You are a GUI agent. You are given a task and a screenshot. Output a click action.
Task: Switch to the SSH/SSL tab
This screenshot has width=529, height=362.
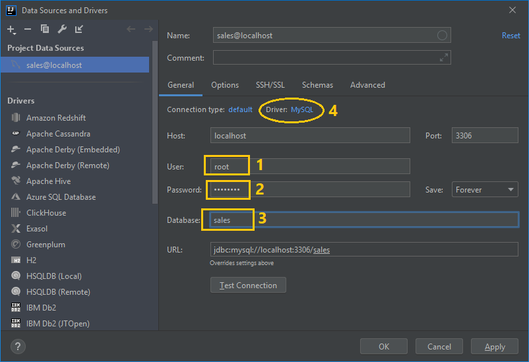[270, 85]
